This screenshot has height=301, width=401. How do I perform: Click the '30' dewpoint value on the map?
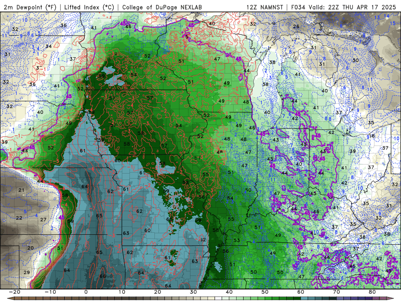(x=355, y=60)
